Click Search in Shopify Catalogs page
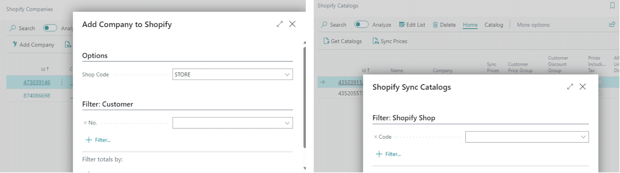 pos(334,25)
